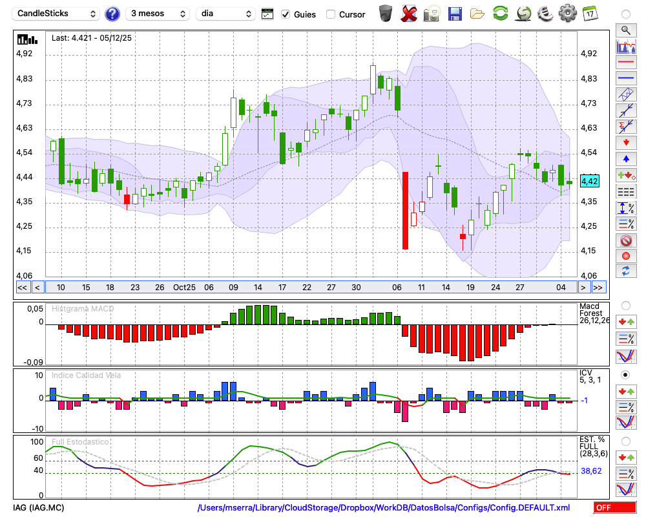Select the blue zigzag channel tool
Image resolution: width=646 pixels, height=517 pixels.
(x=626, y=94)
